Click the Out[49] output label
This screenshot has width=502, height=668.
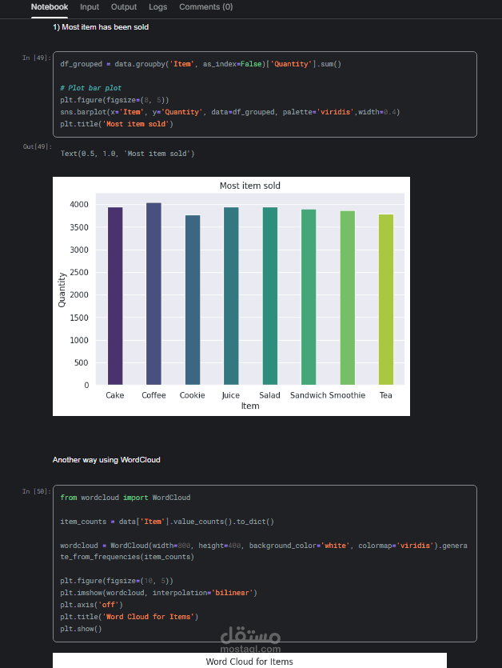(x=37, y=146)
